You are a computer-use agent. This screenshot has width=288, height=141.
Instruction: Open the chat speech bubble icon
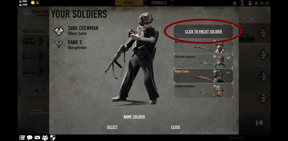(30, 138)
